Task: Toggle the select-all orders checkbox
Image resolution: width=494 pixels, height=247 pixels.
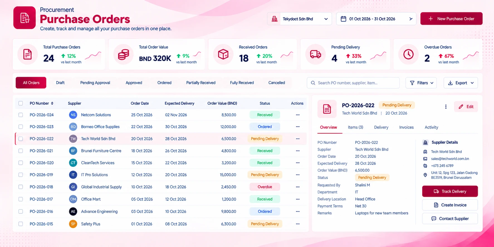Action: 21,103
